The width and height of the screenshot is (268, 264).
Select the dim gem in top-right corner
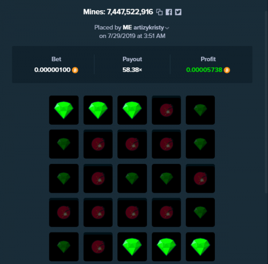coord(200,110)
